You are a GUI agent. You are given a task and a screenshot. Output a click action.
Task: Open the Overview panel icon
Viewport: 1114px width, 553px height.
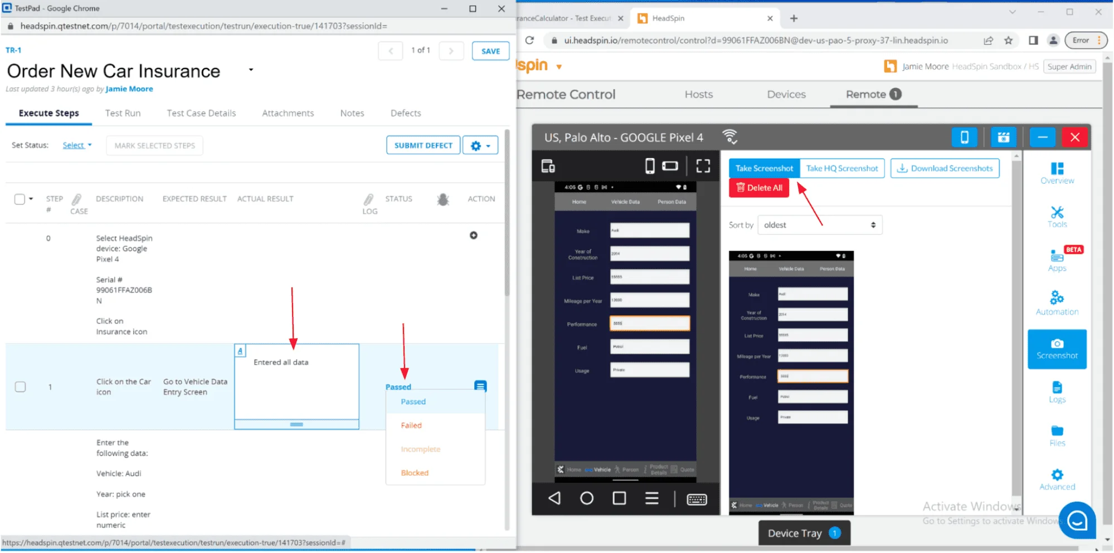pyautogui.click(x=1057, y=173)
